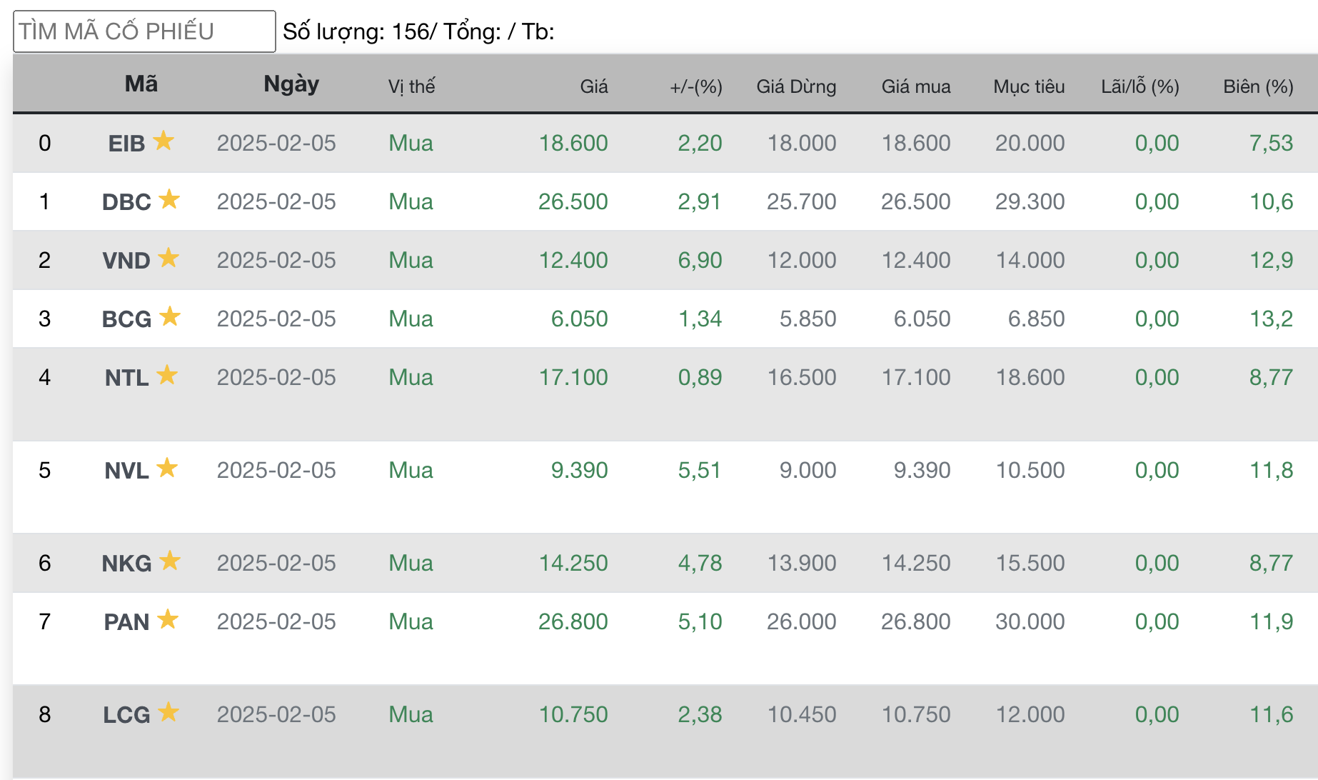Click row index 8 cell
Viewport: 1318px width, 780px height.
click(x=44, y=714)
